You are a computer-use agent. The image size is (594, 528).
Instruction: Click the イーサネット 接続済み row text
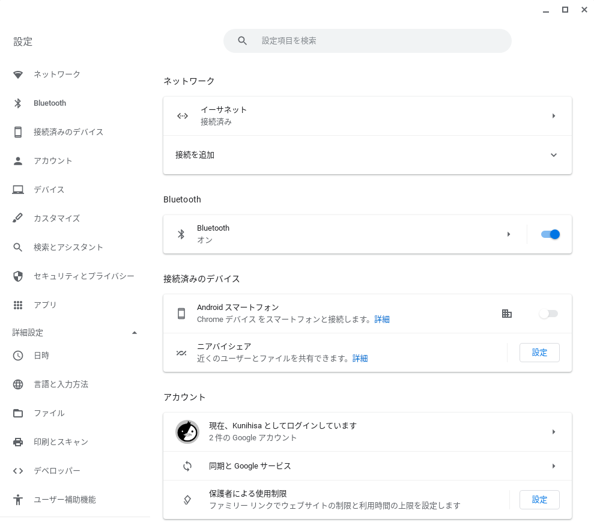pos(223,116)
